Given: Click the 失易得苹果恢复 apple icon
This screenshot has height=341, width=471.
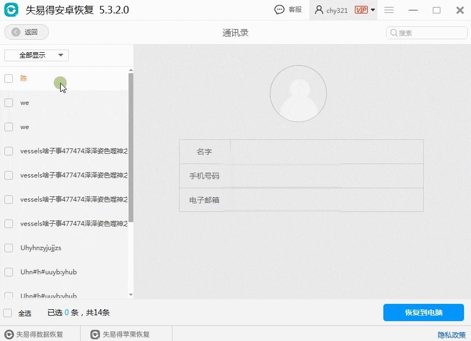Looking at the screenshot, I should coord(93,333).
